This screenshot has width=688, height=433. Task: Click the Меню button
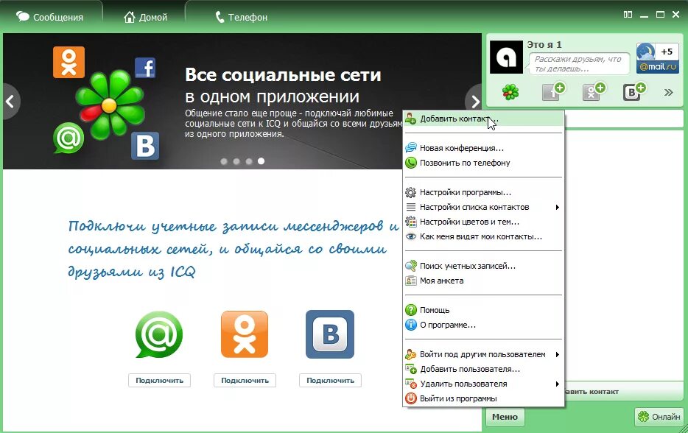[x=505, y=417]
